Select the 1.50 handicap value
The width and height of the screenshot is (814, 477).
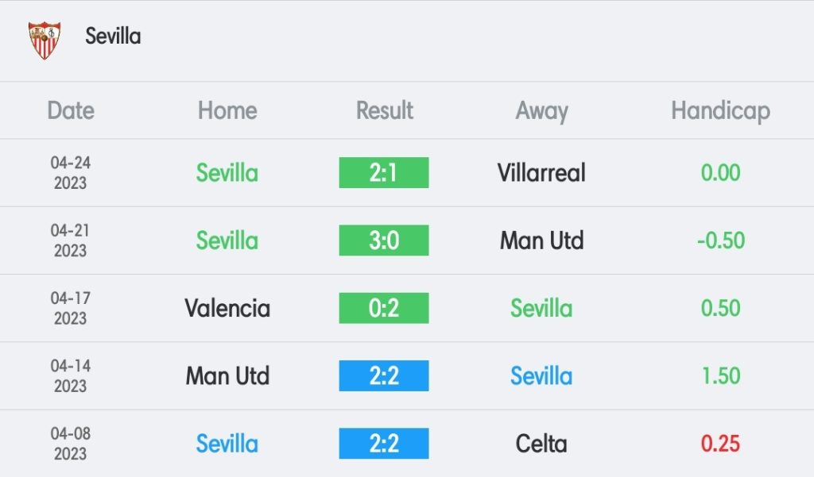point(720,376)
